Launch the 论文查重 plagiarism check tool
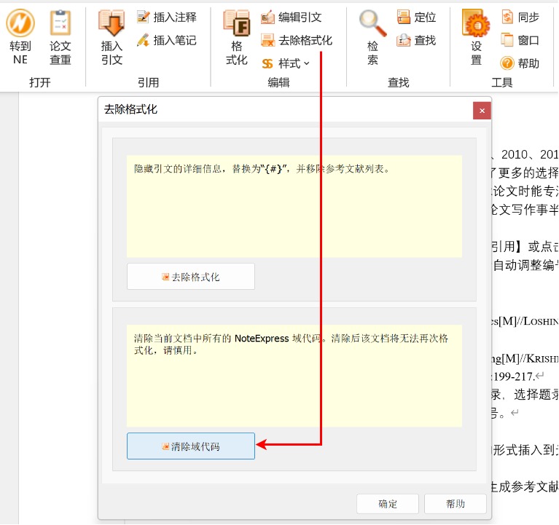 [x=60, y=37]
